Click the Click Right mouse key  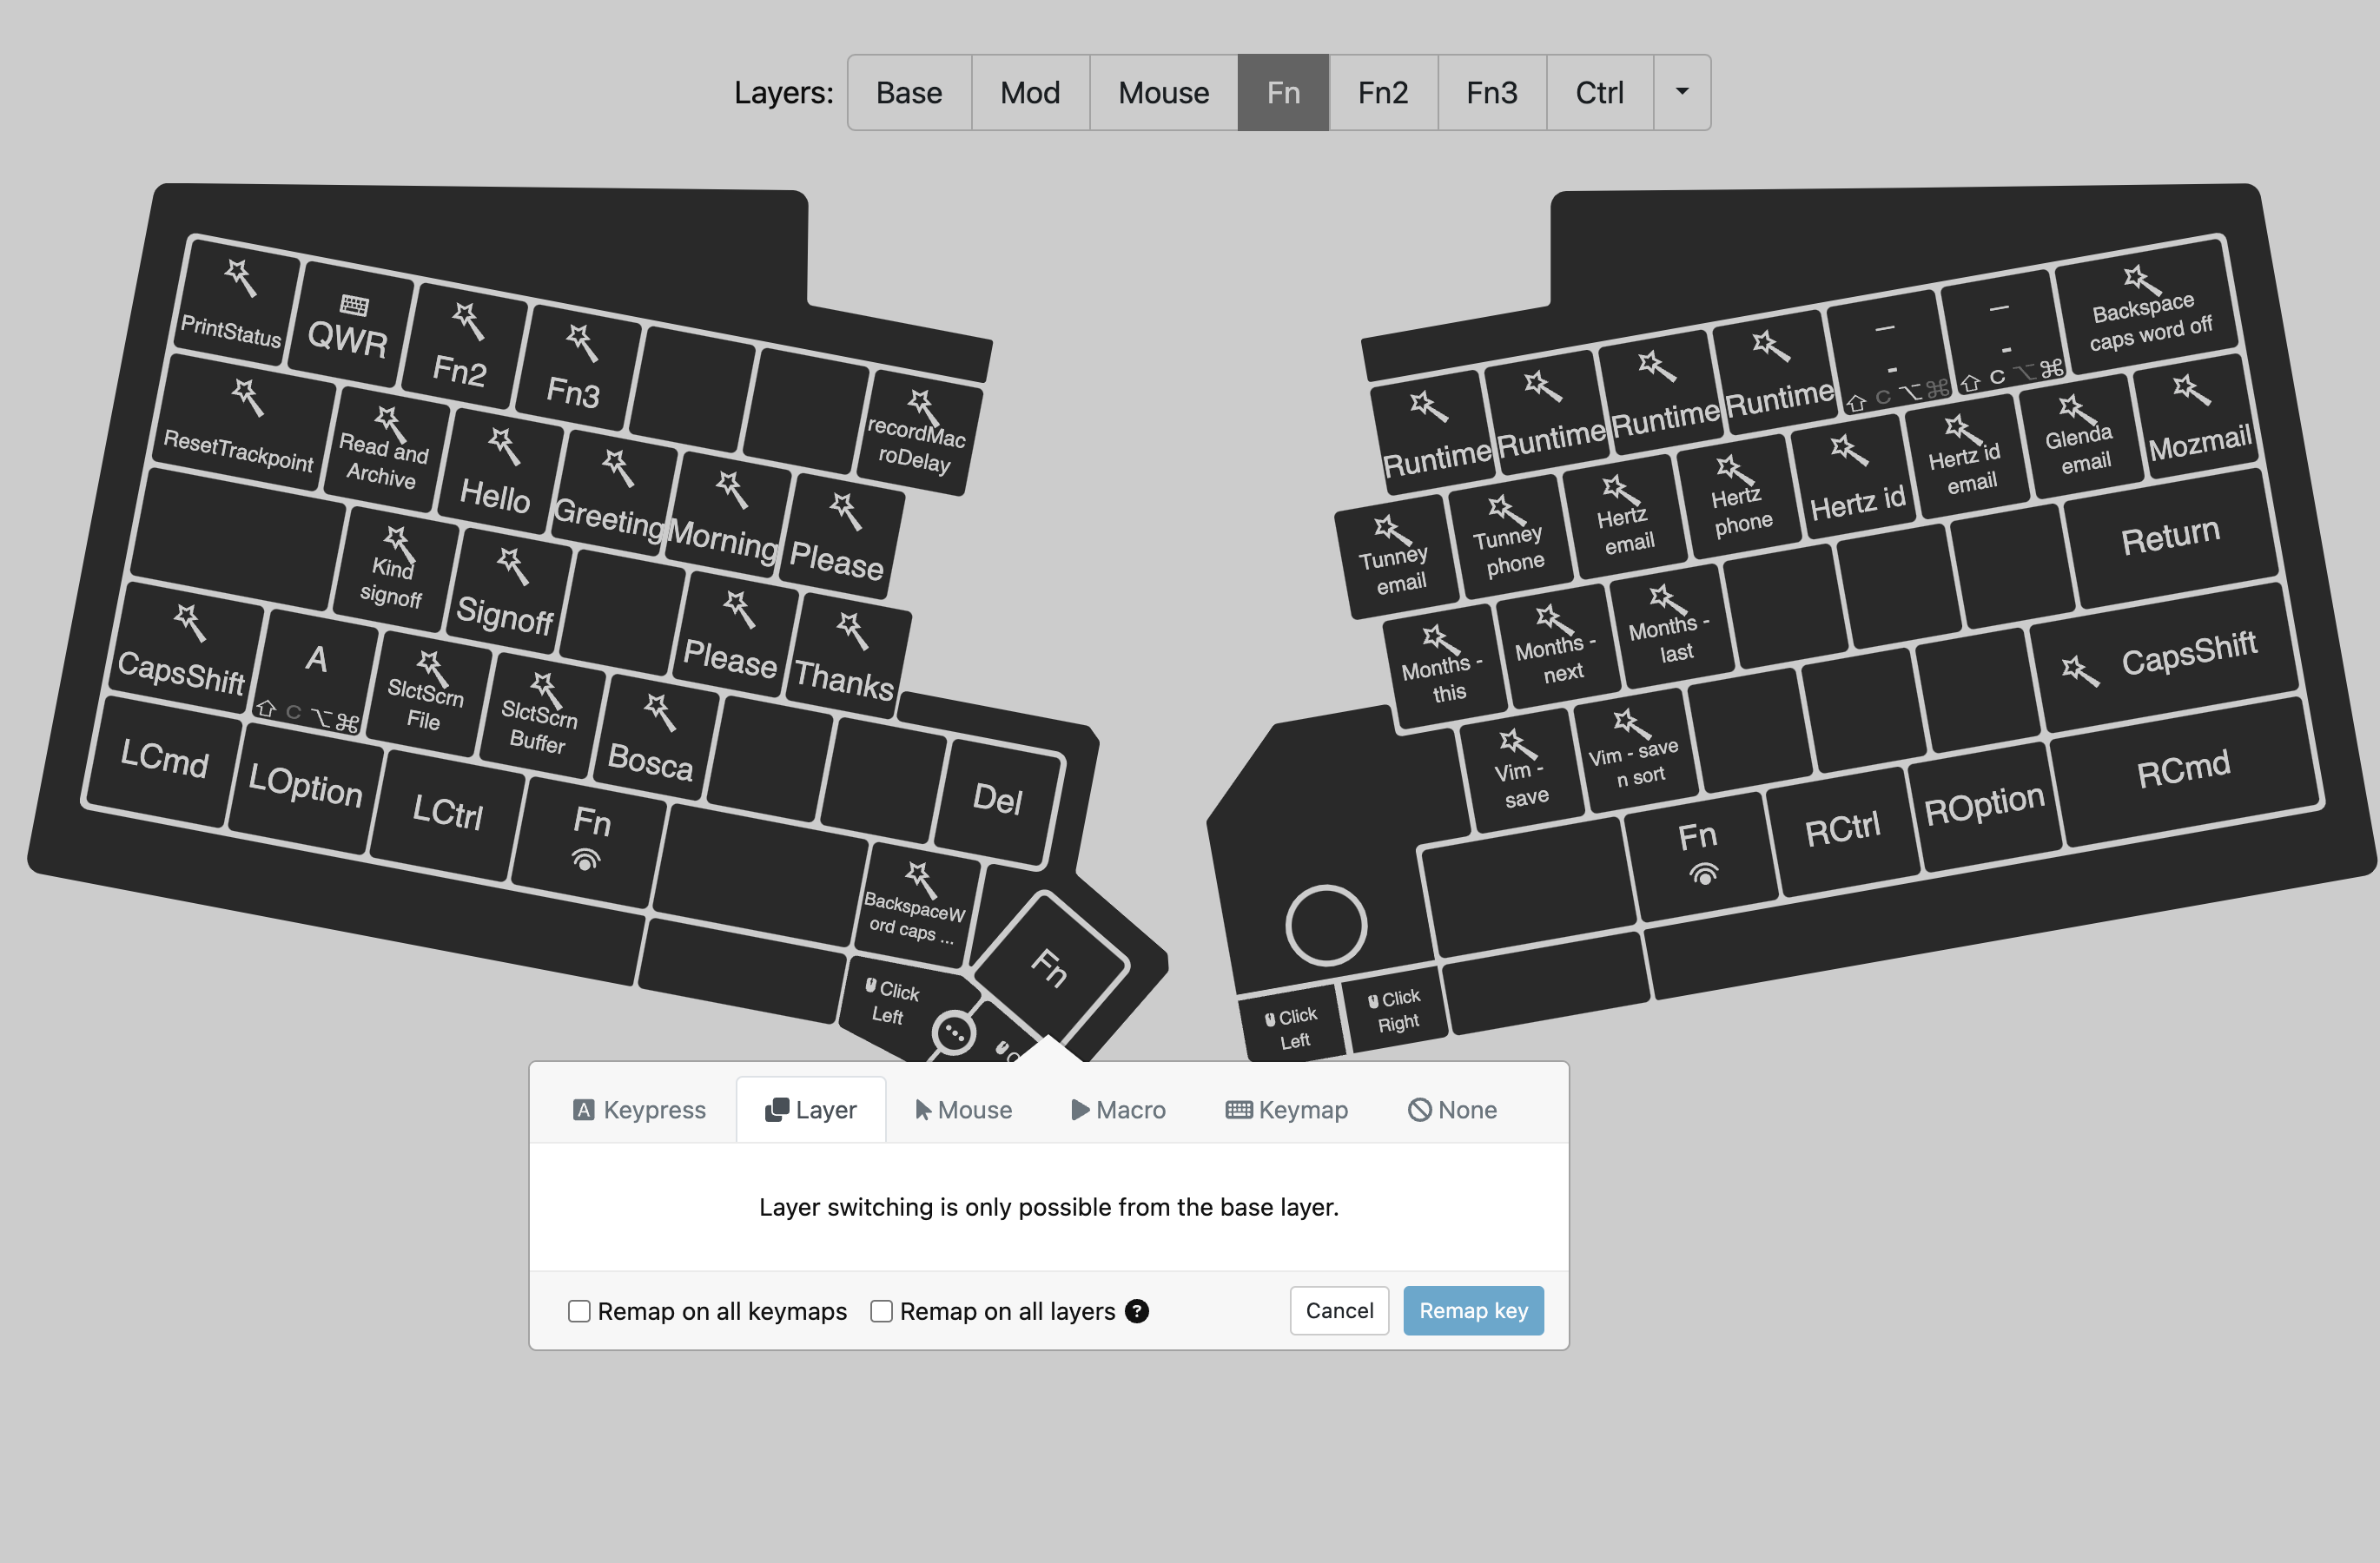coord(1396,1009)
